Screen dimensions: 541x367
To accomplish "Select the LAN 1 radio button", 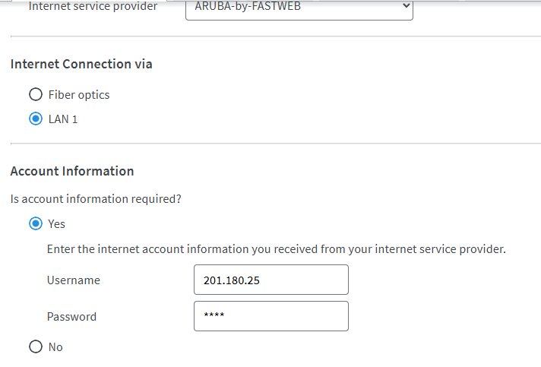I will [35, 119].
